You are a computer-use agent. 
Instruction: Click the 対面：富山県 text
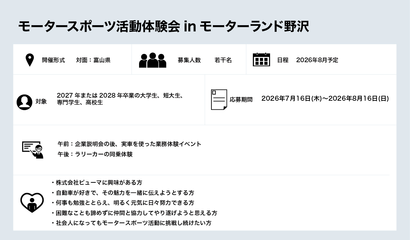93,60
